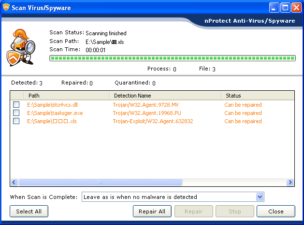Close window using title bar X

[296, 8]
